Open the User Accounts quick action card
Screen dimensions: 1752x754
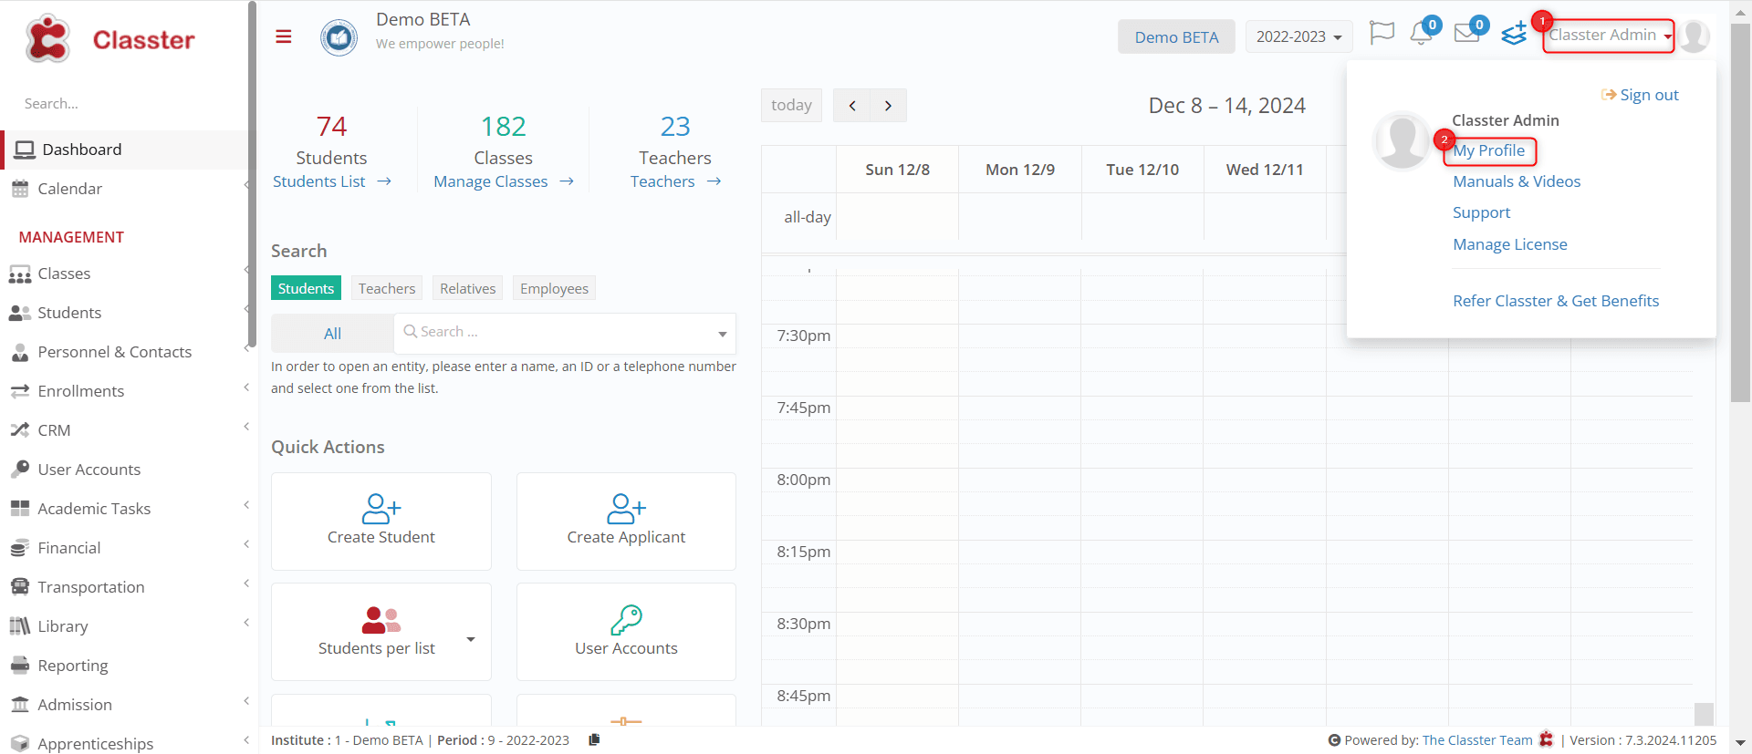[x=626, y=632]
